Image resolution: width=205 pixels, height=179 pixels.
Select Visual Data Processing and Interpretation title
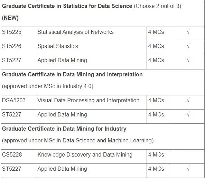[88, 100]
